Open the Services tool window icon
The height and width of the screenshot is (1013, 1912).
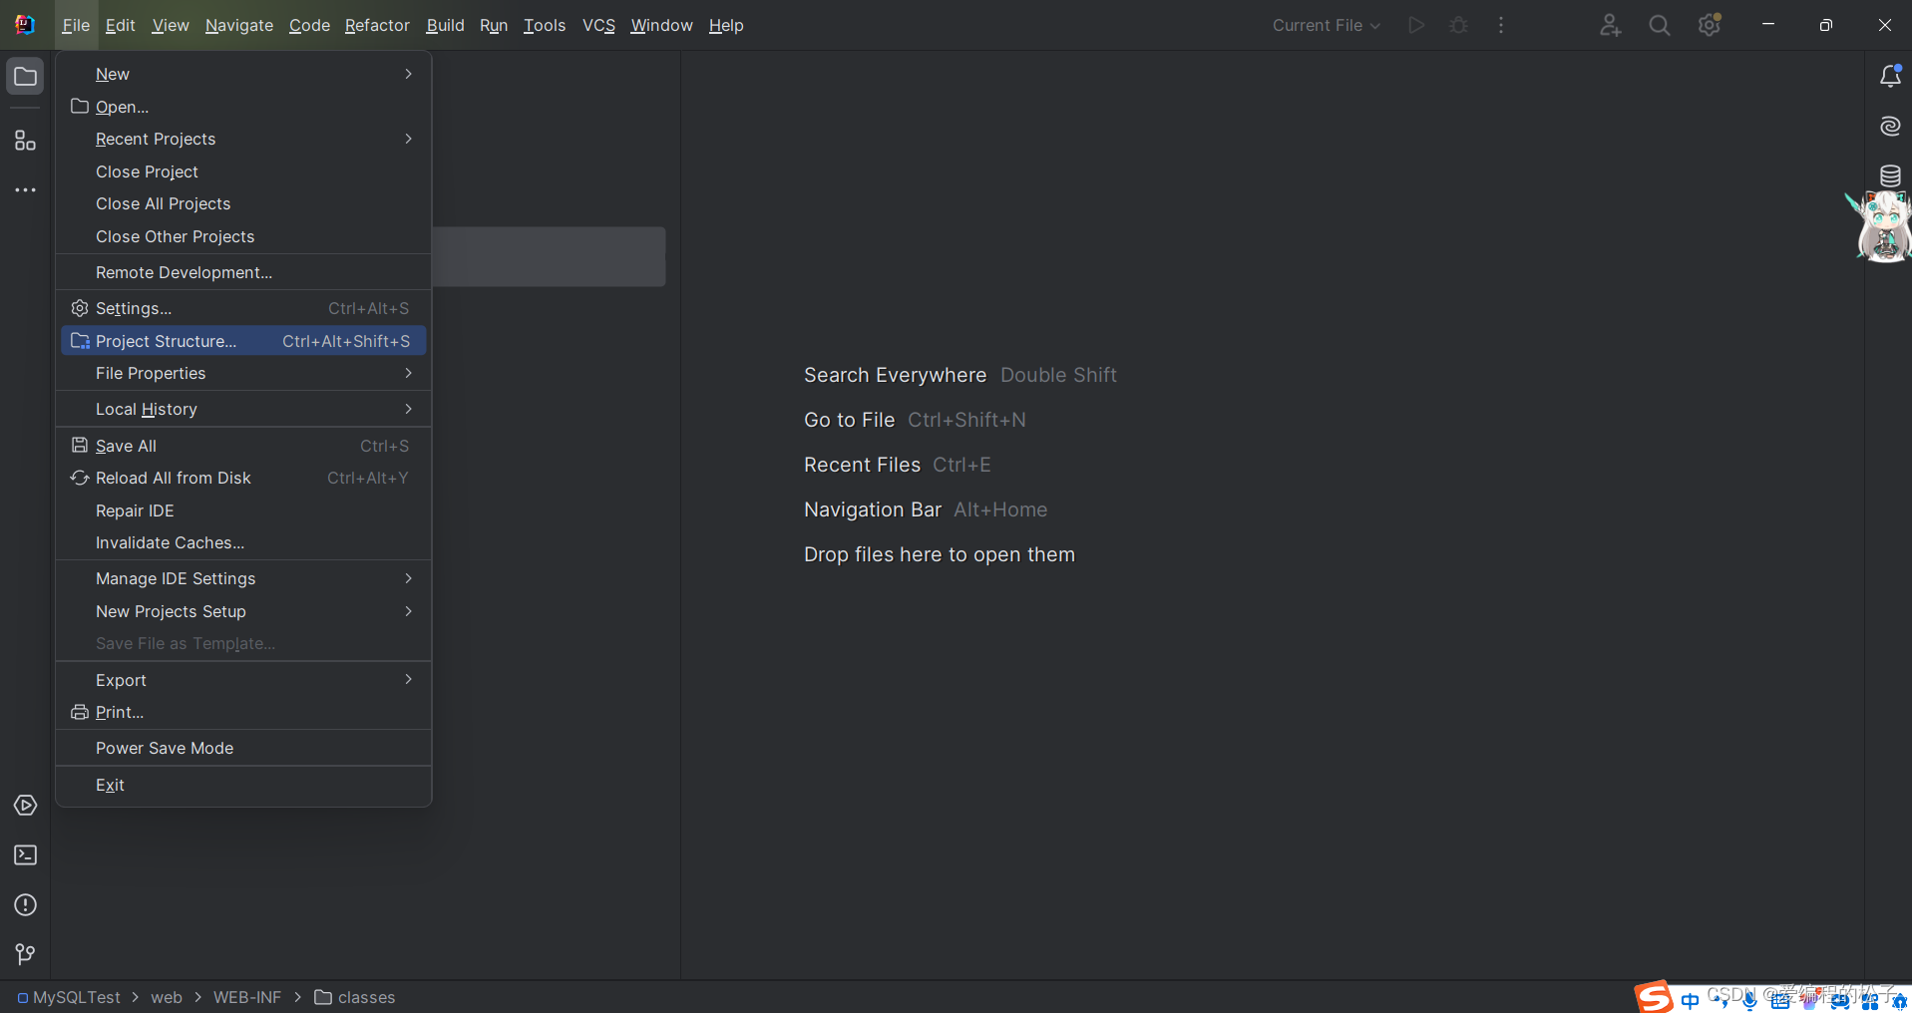pyautogui.click(x=25, y=806)
